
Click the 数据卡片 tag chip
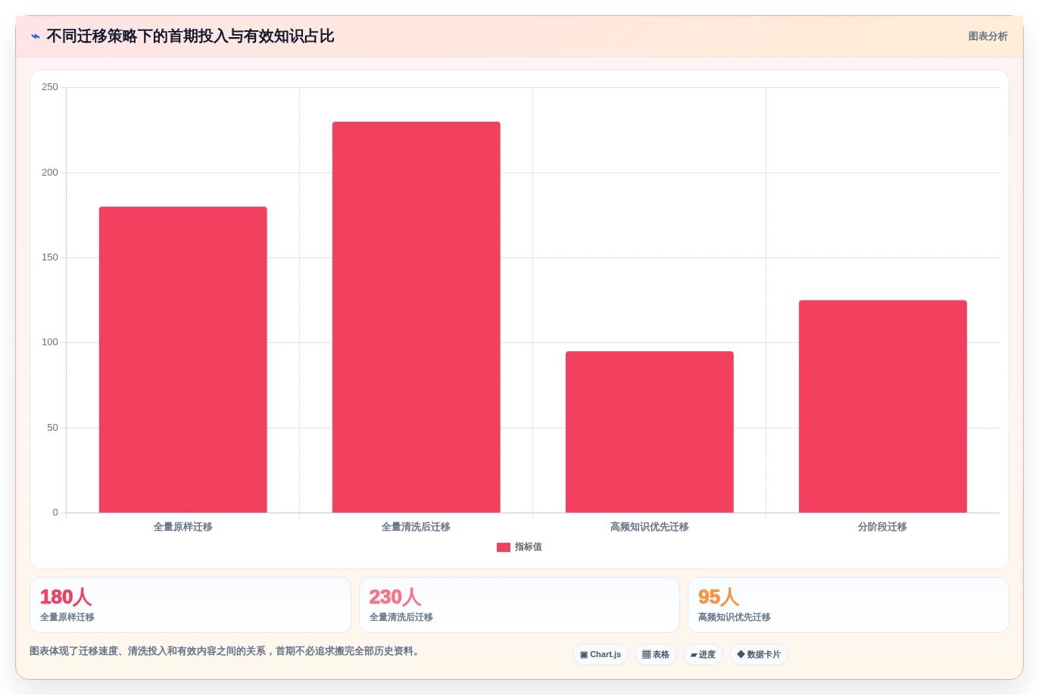[x=759, y=655]
